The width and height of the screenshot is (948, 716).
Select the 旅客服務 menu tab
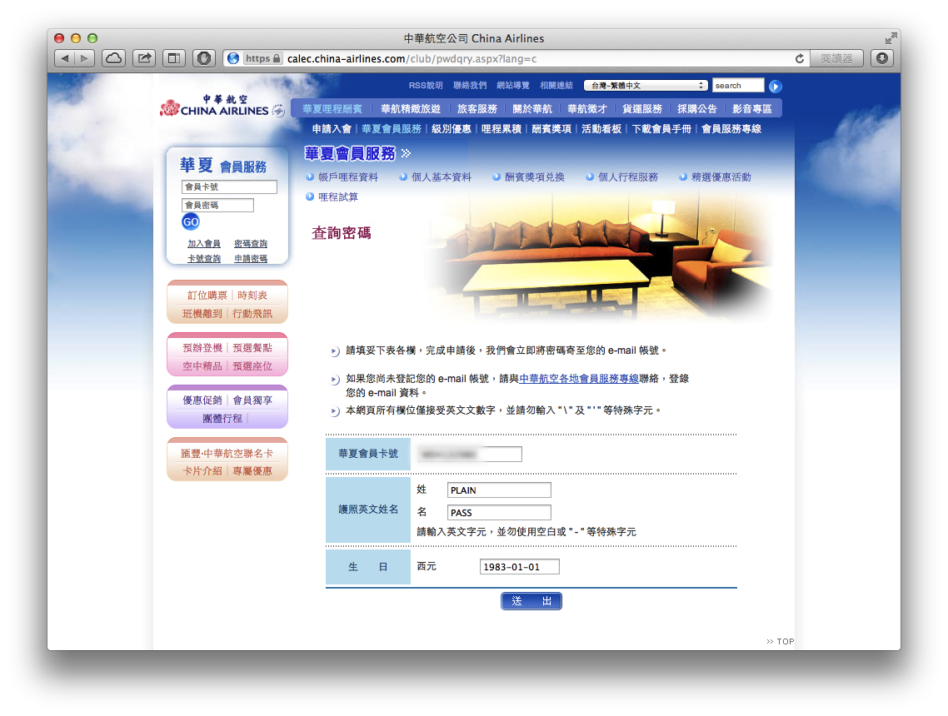pyautogui.click(x=477, y=109)
